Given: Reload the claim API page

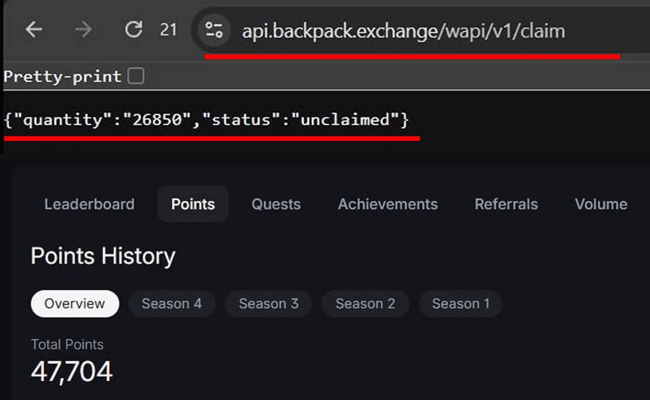Looking at the screenshot, I should 134,30.
